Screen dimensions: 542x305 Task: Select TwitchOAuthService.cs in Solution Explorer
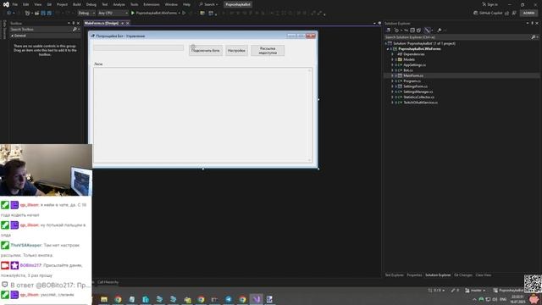coord(420,103)
